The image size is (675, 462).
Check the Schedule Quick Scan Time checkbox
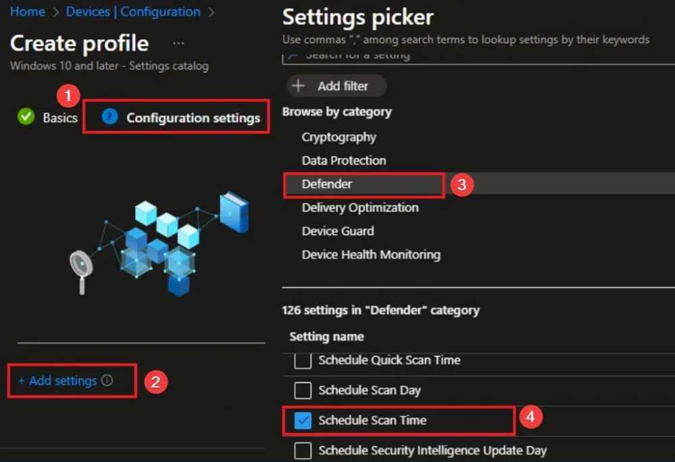pos(303,360)
